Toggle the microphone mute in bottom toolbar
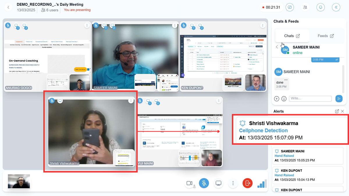 (204, 183)
